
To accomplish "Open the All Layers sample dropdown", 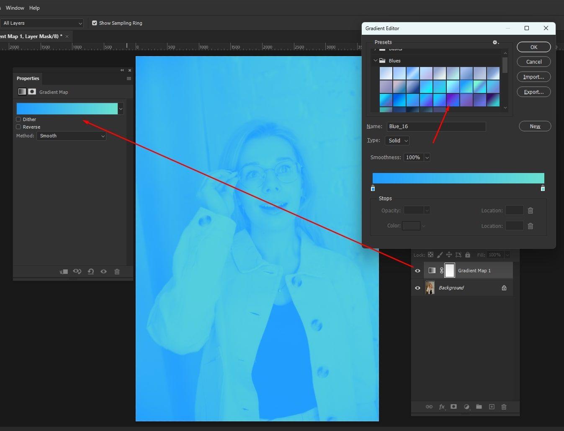I will [x=42, y=23].
